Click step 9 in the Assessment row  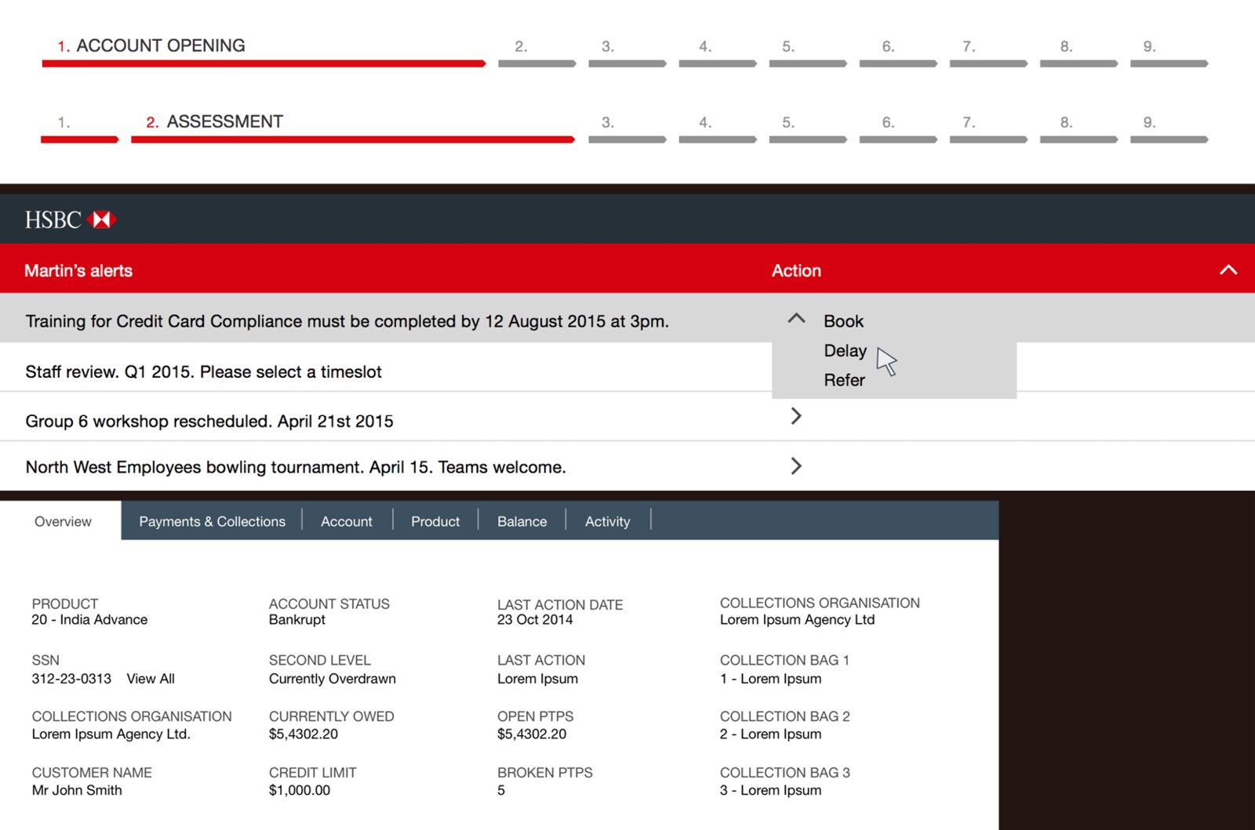click(x=1169, y=140)
